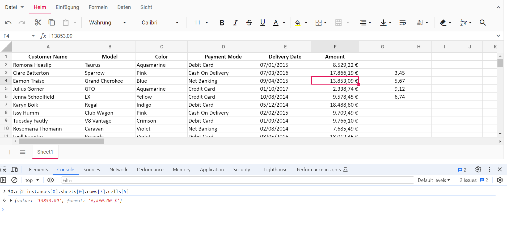Image resolution: width=507 pixels, height=226 pixels.
Task: Open top context dropdown
Action: point(32,180)
